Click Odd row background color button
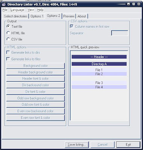 pyautogui.click(x=36, y=98)
